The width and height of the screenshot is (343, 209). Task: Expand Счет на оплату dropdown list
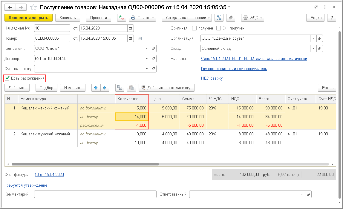coord(147,69)
